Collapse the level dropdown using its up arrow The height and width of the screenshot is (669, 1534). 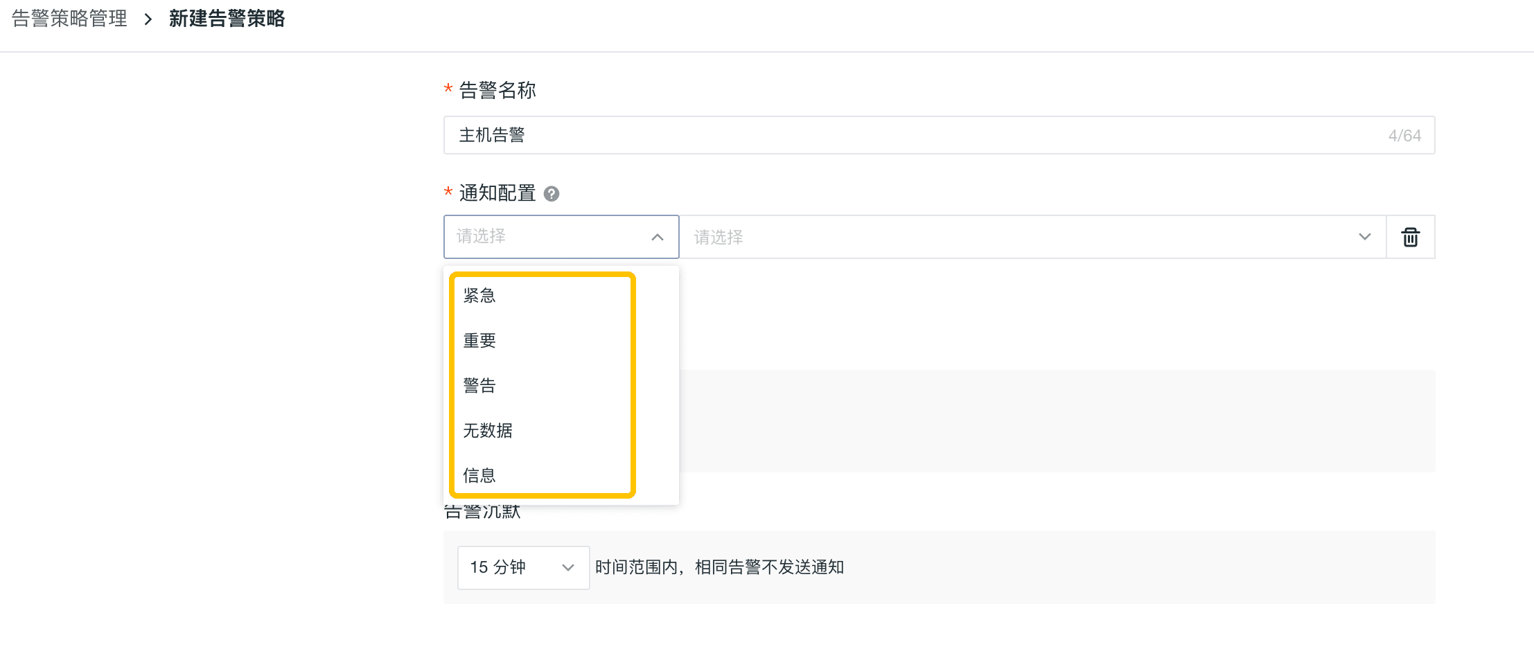click(658, 237)
